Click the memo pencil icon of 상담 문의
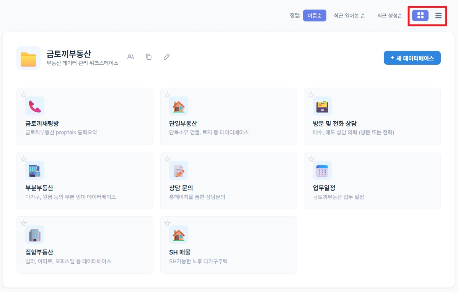458x292 pixels. pyautogui.click(x=178, y=170)
